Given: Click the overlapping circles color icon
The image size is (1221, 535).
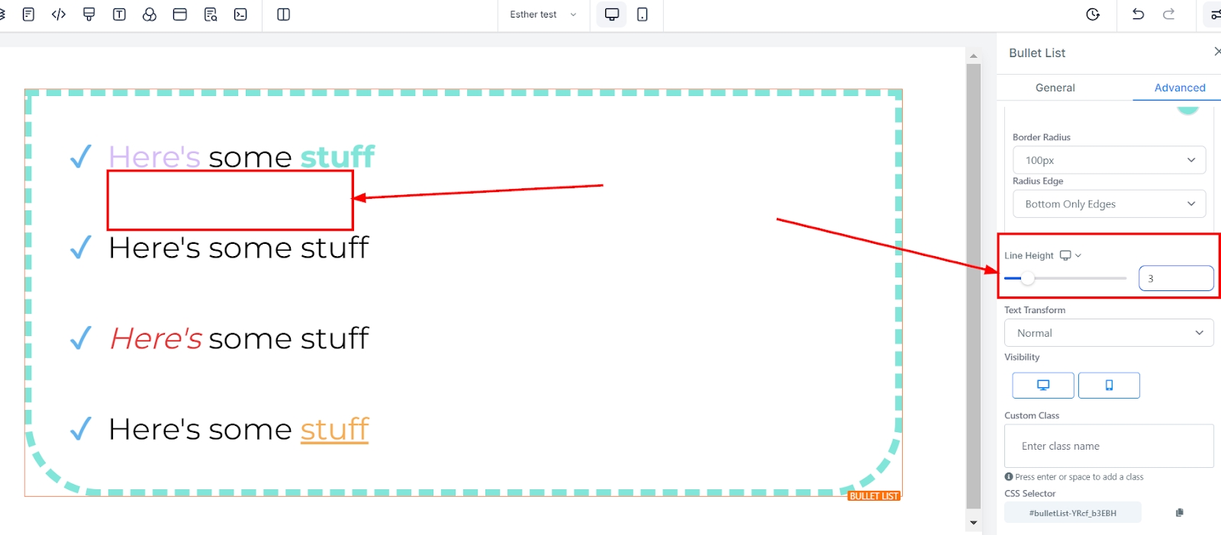Looking at the screenshot, I should tap(150, 14).
